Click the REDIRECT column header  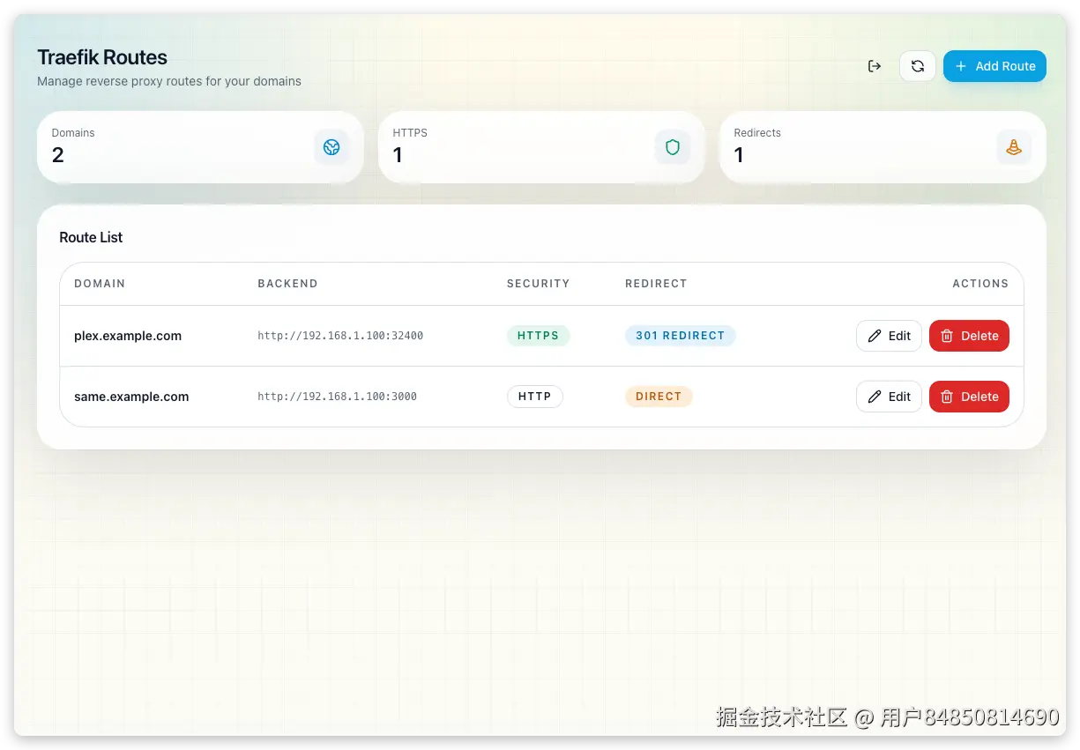(656, 284)
